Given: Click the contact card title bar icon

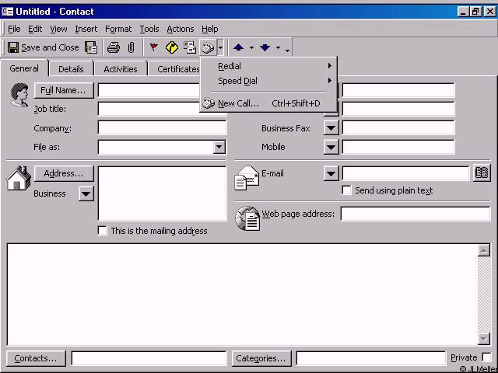Looking at the screenshot, I should (7, 12).
